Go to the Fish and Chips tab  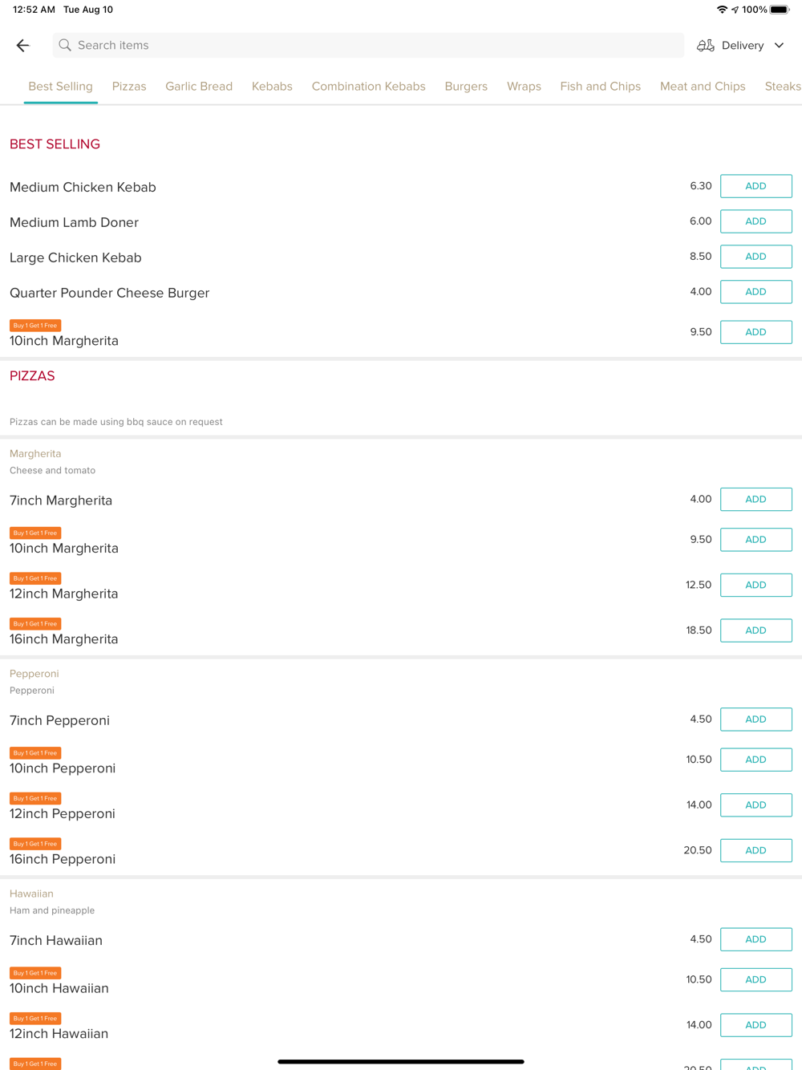point(600,87)
